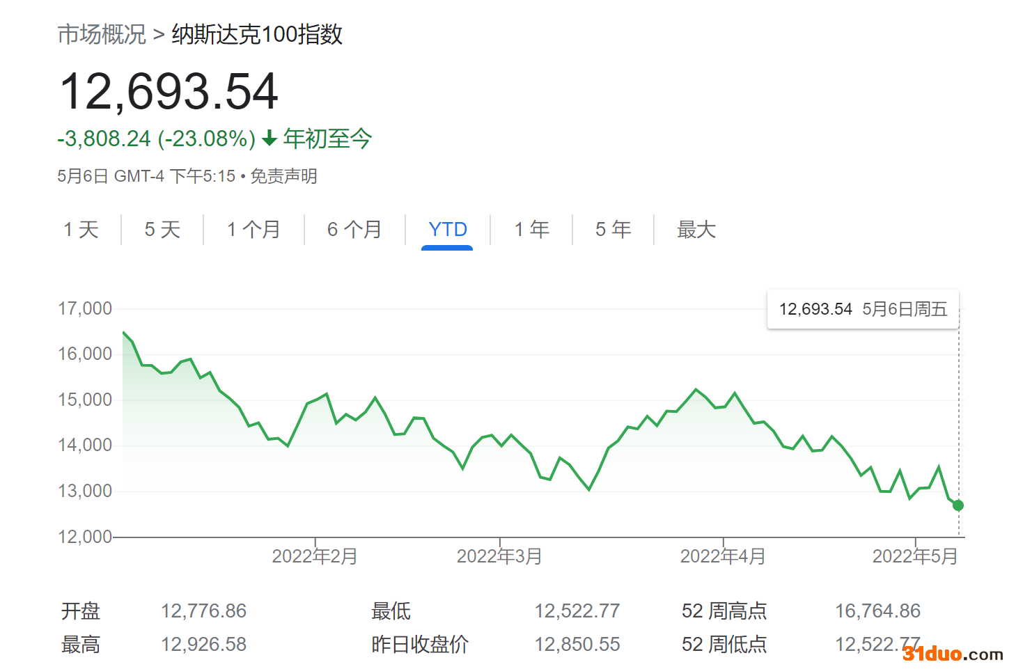Click the 12,000 y-axis label
1016x669 pixels.
85,537
